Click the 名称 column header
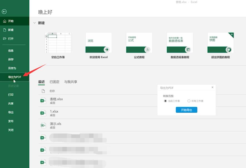Screen dimensions: 246x168 point(52,91)
